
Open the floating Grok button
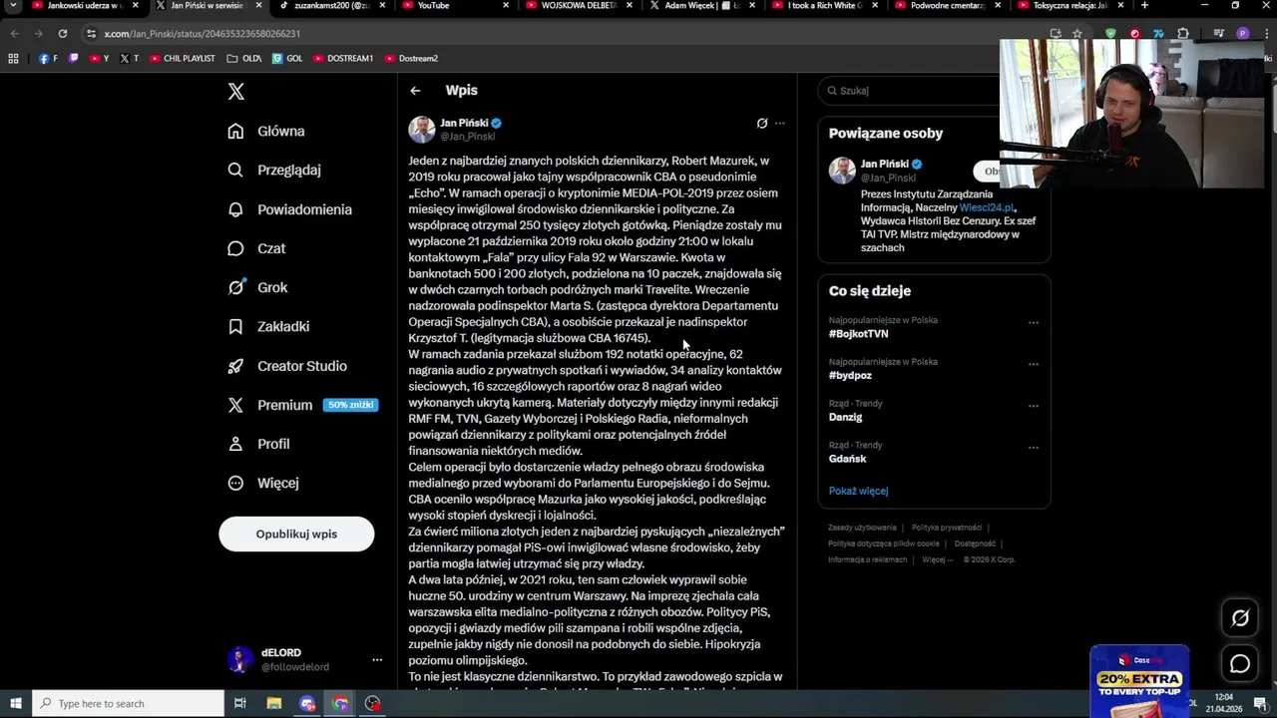(x=1240, y=618)
